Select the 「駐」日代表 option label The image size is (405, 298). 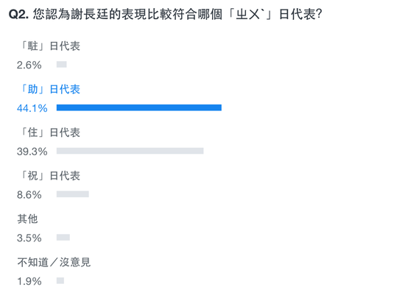50,46
